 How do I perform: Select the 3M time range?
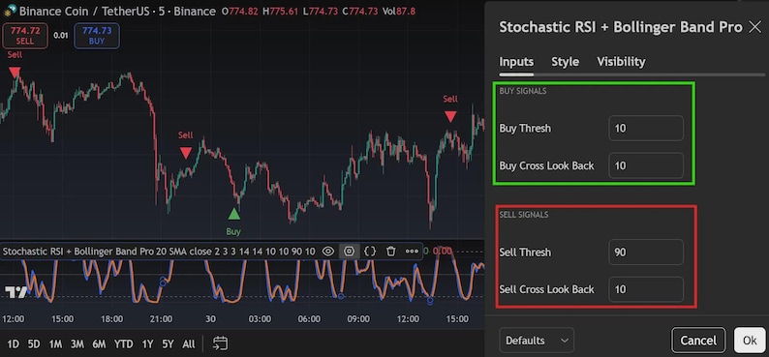coord(77,343)
